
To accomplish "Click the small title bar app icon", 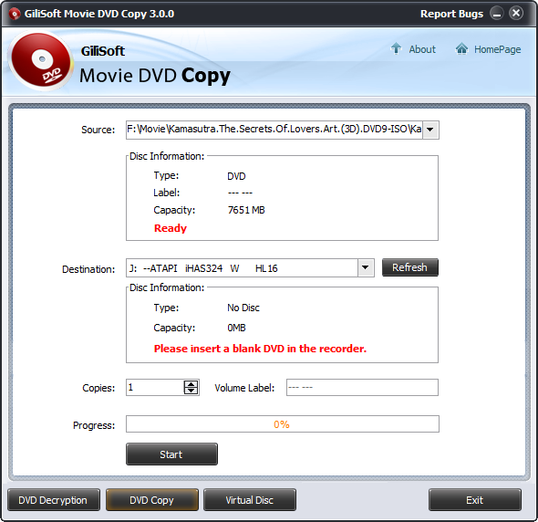I will [x=15, y=14].
